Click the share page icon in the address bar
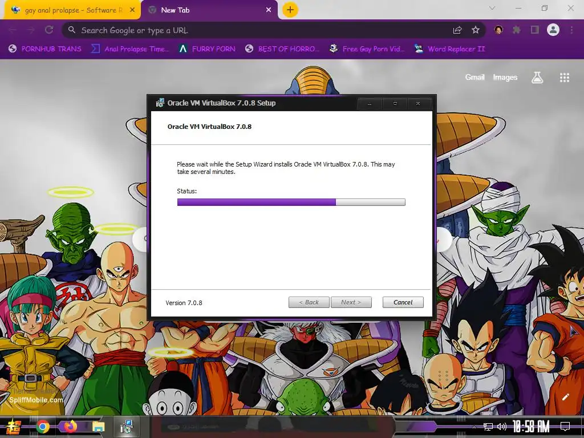 point(457,30)
